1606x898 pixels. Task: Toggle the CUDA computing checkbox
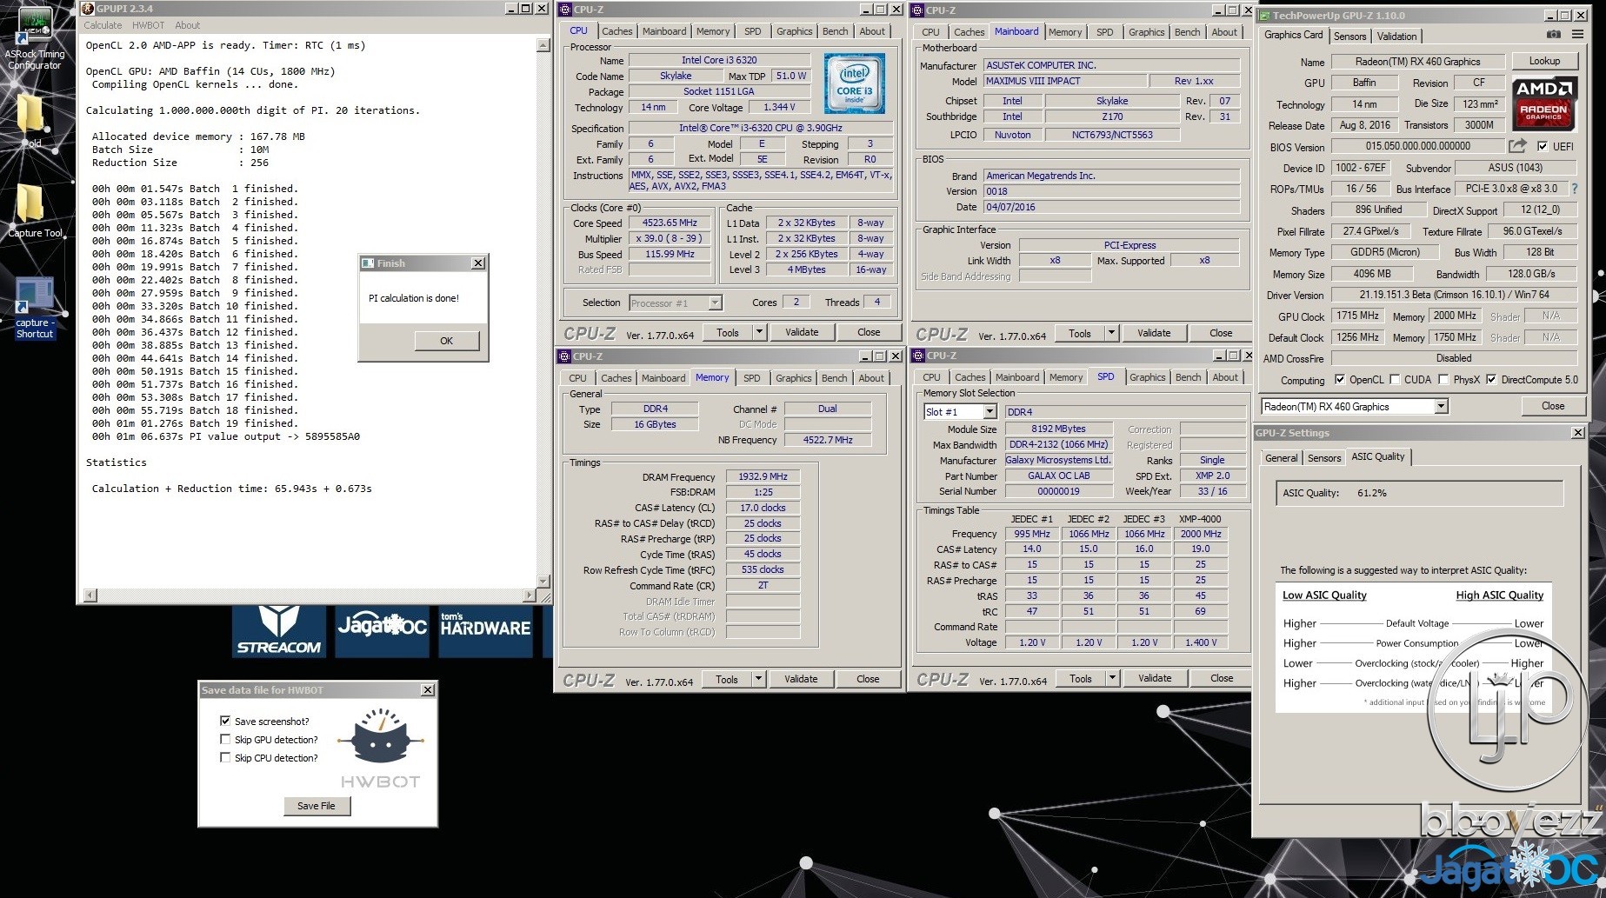[1395, 380]
